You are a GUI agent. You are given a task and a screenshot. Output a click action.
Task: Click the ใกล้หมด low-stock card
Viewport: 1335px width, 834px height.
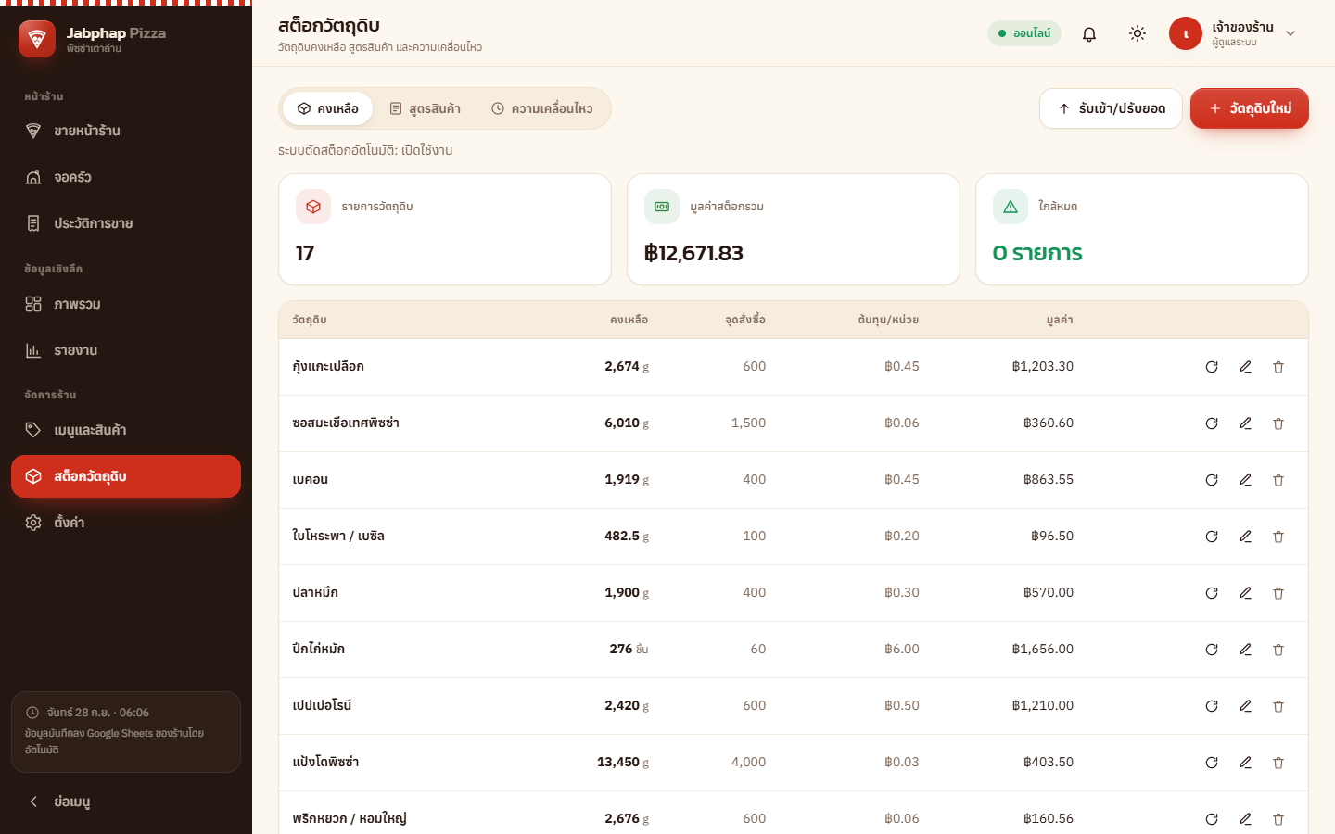1142,230
